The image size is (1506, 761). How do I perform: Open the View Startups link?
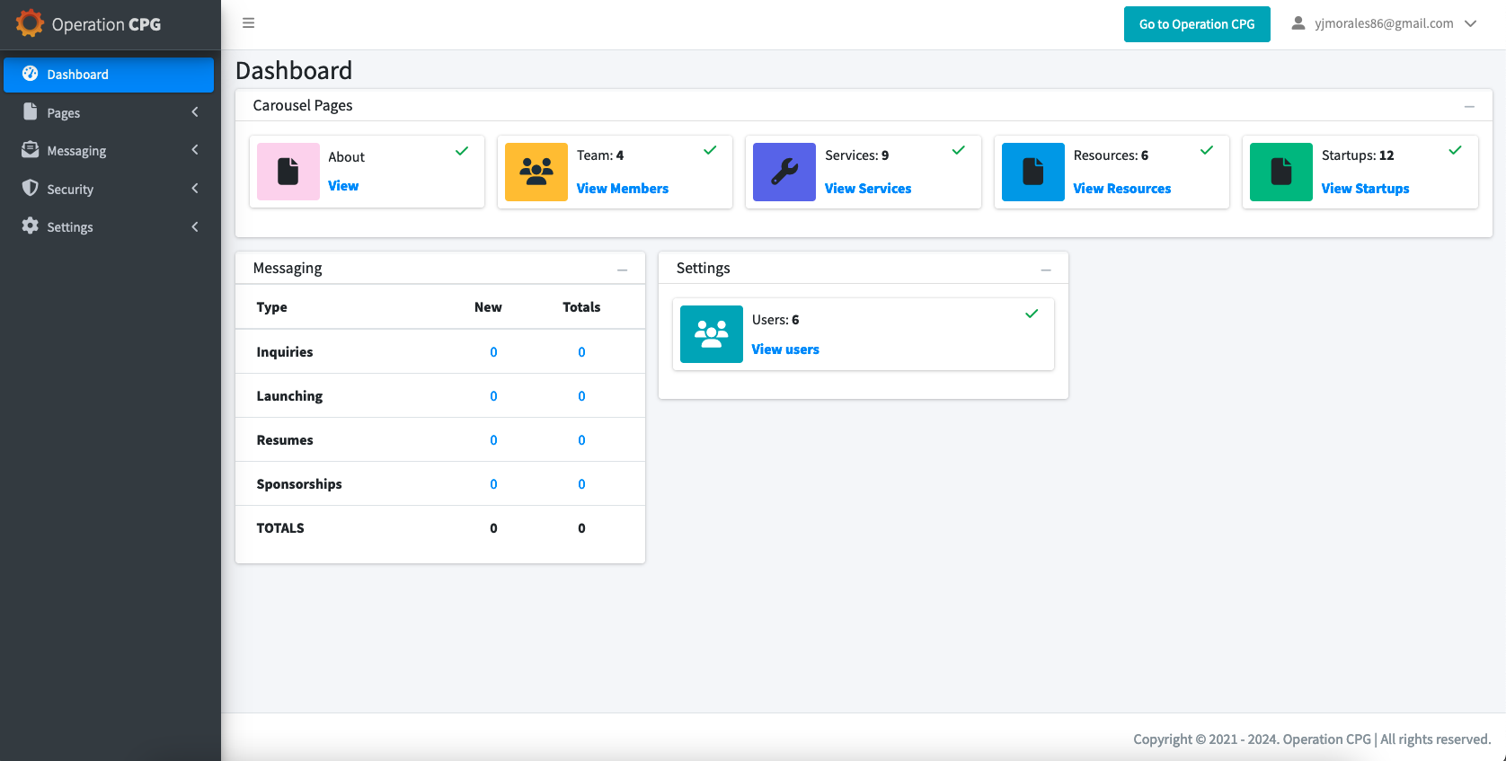(x=1365, y=189)
